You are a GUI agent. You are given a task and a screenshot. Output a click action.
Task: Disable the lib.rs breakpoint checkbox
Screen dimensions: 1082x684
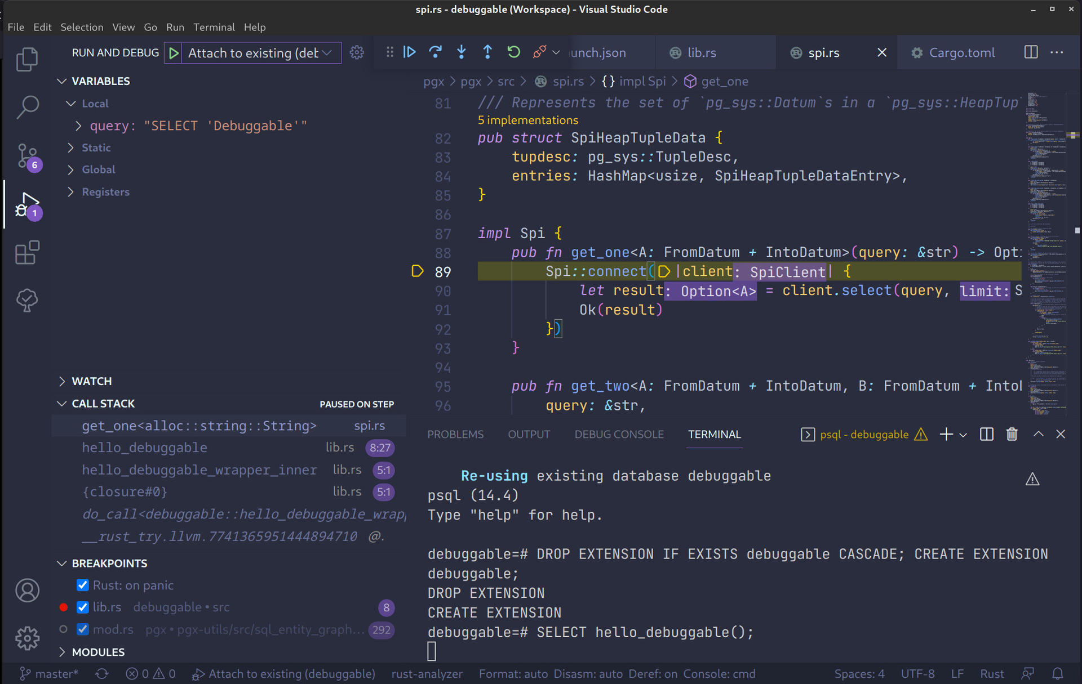pyautogui.click(x=83, y=607)
